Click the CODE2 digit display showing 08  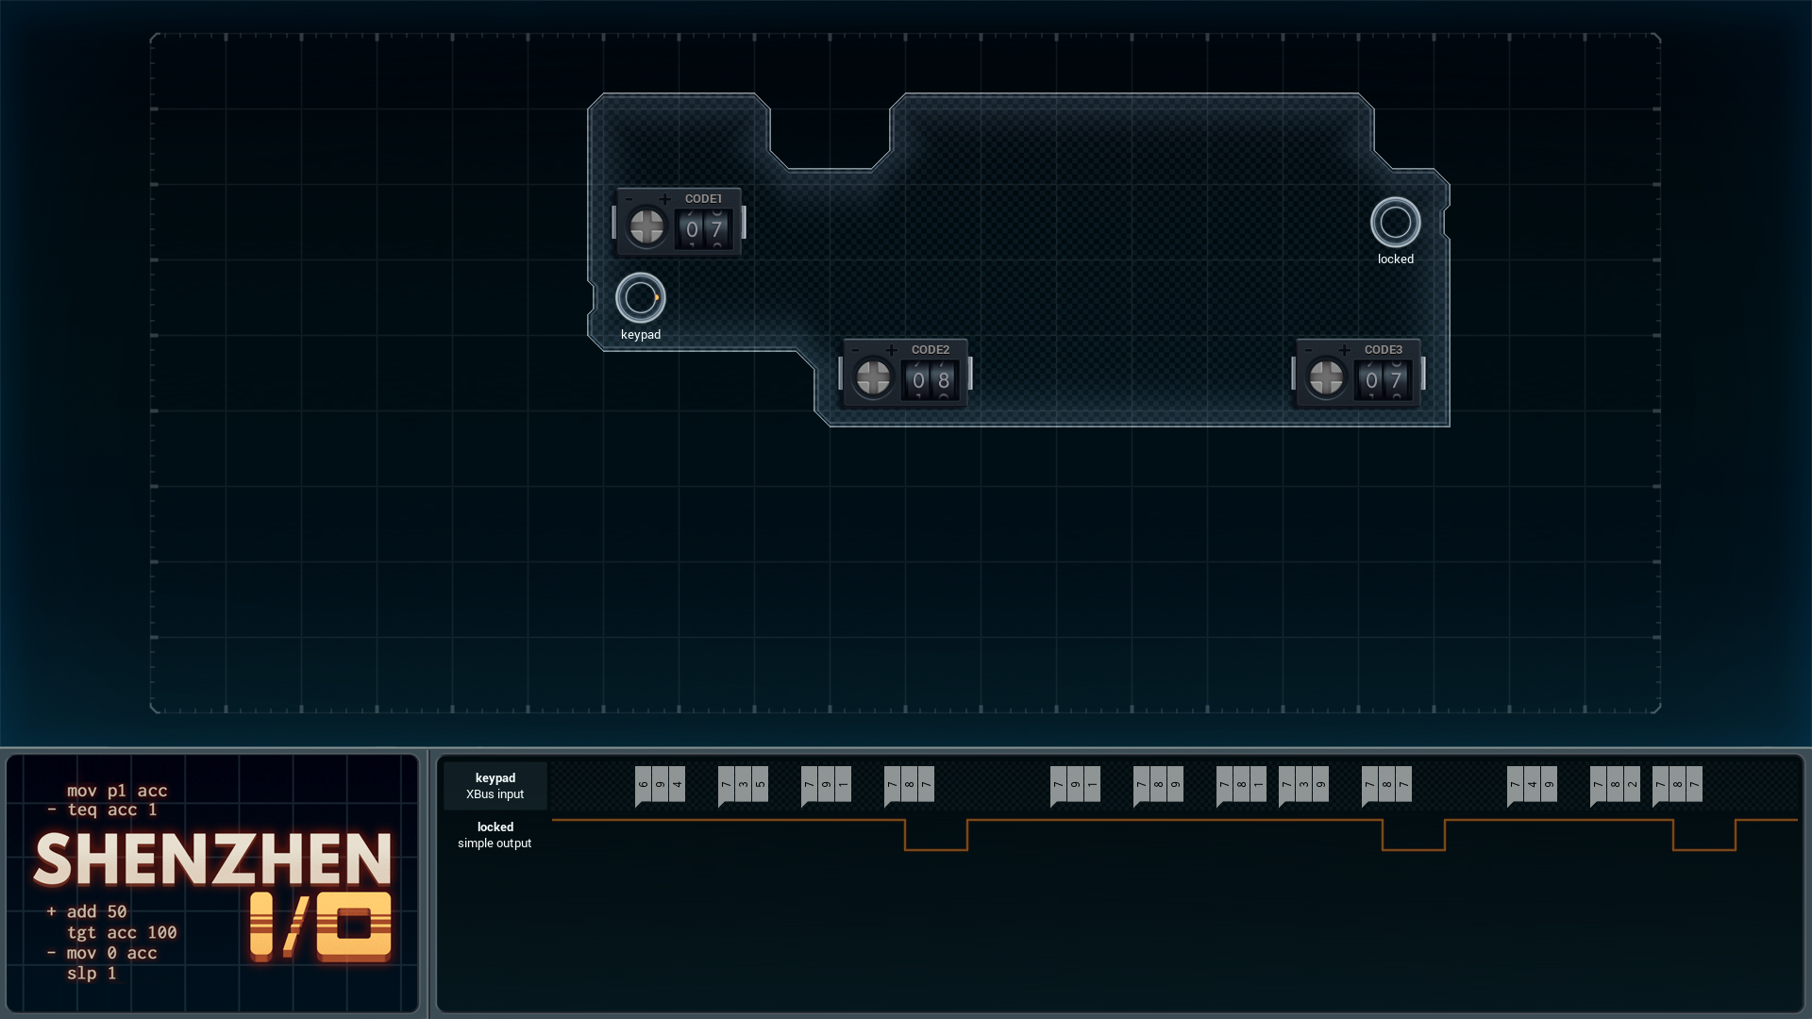pyautogui.click(x=931, y=380)
